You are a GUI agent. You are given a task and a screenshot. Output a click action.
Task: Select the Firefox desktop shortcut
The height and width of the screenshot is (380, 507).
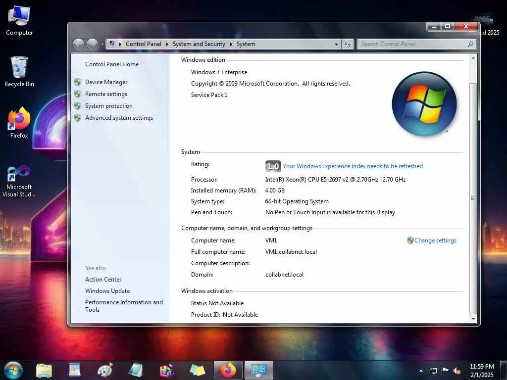pos(19,123)
